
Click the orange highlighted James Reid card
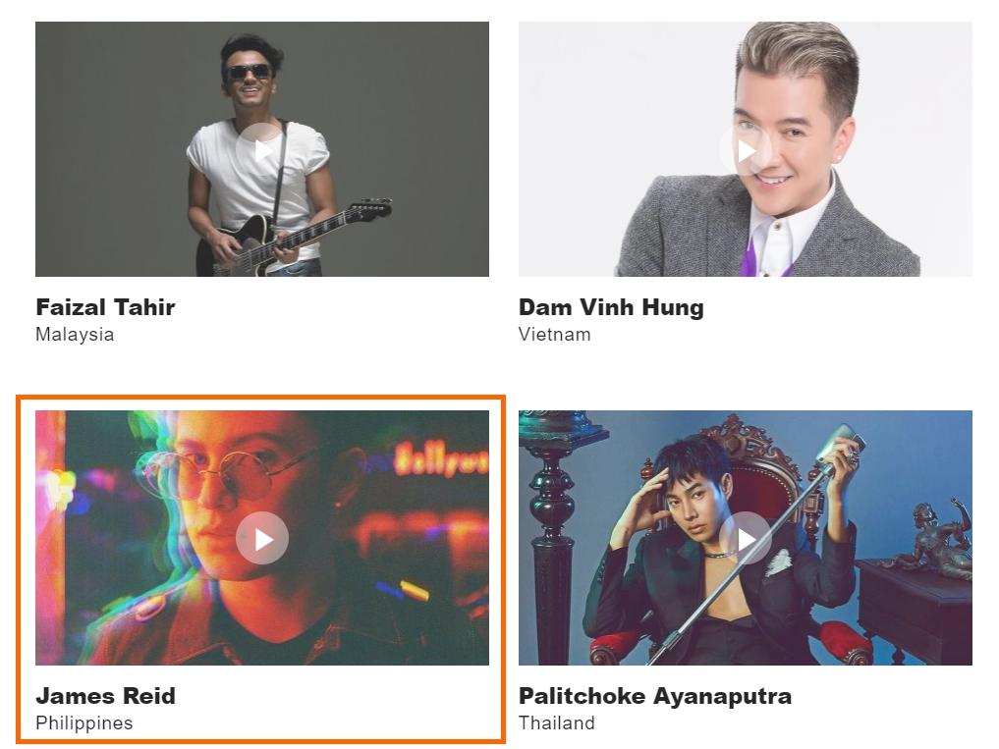tap(261, 569)
